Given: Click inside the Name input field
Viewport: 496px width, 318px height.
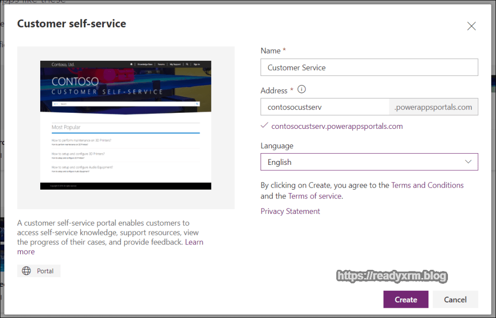Looking at the screenshot, I should point(369,67).
